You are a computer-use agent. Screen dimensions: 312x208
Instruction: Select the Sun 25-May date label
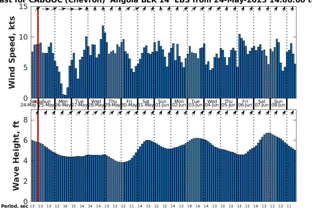point(46,103)
